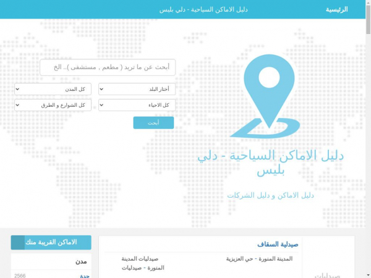Open the صيدليات المدينة المنورة category link
Image resolution: width=371 pixels, height=278 pixels.
click(x=143, y=263)
